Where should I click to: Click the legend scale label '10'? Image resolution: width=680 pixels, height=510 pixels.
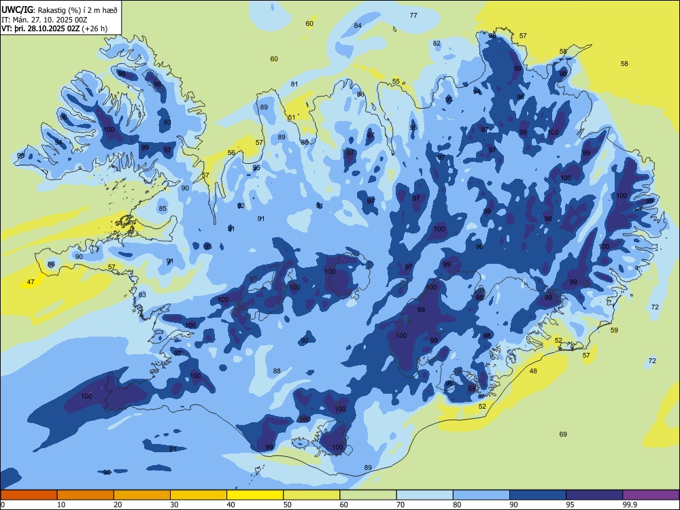(x=61, y=505)
